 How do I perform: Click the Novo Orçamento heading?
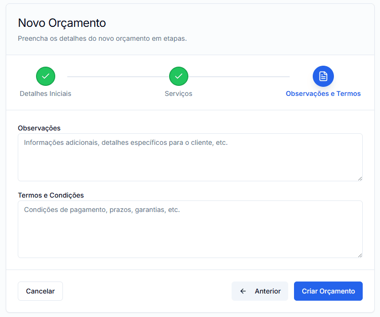62,23
